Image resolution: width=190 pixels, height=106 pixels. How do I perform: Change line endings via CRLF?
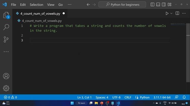(128, 97)
